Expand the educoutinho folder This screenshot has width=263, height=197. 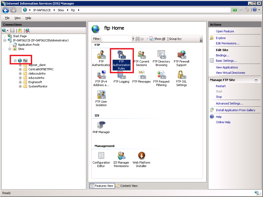[x=20, y=78]
